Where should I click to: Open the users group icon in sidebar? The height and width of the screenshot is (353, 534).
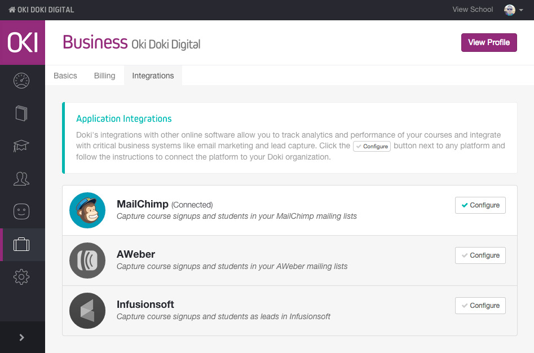[x=21, y=178]
